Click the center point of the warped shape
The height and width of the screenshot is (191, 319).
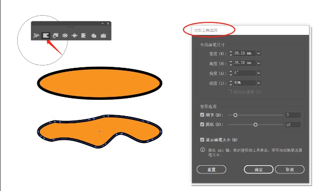click(99, 131)
